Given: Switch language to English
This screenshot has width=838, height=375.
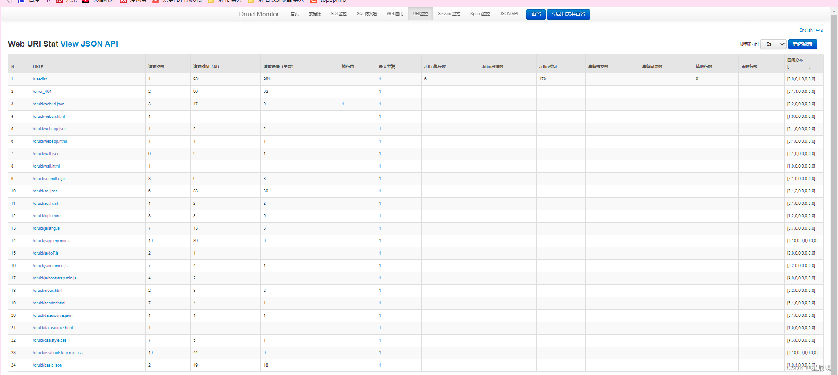Looking at the screenshot, I should click(x=805, y=30).
